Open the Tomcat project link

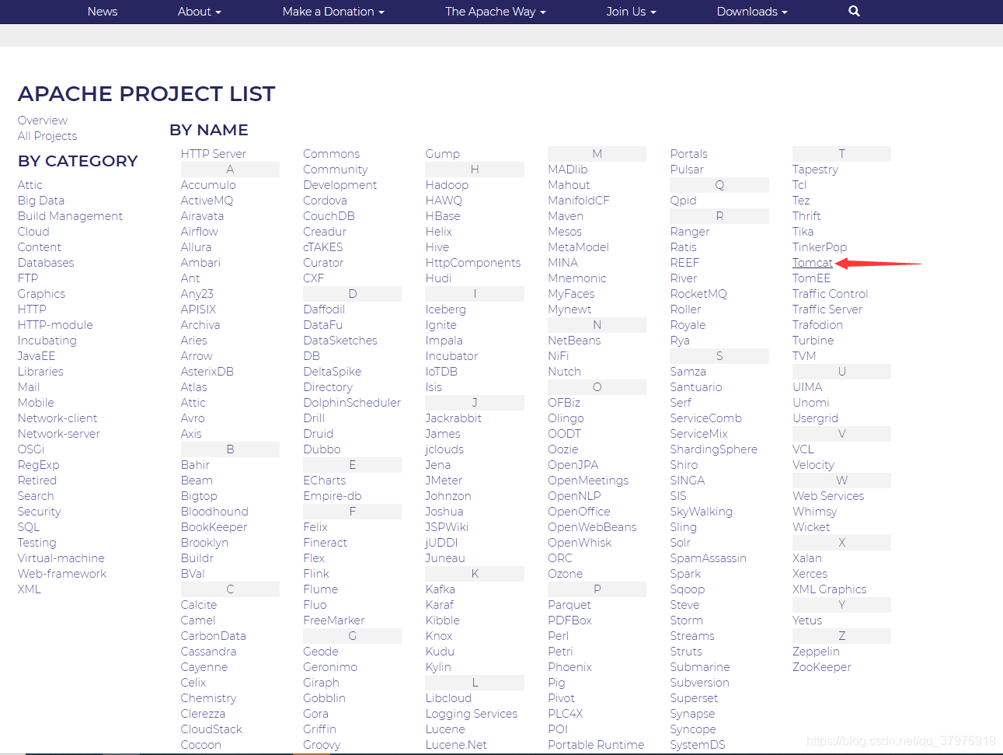point(813,263)
